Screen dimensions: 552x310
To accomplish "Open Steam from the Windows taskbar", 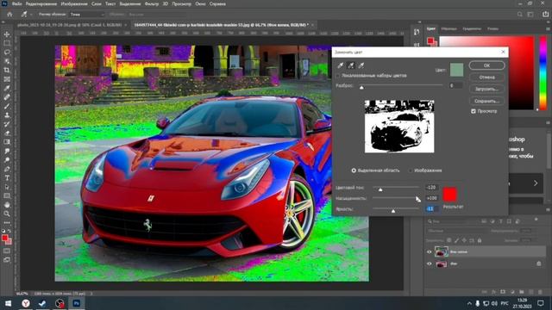I will [x=42, y=303].
